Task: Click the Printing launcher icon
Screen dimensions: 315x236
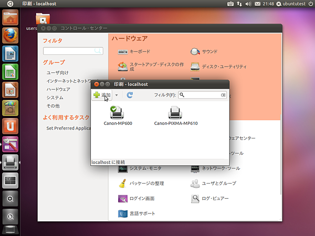Action: click(x=10, y=163)
